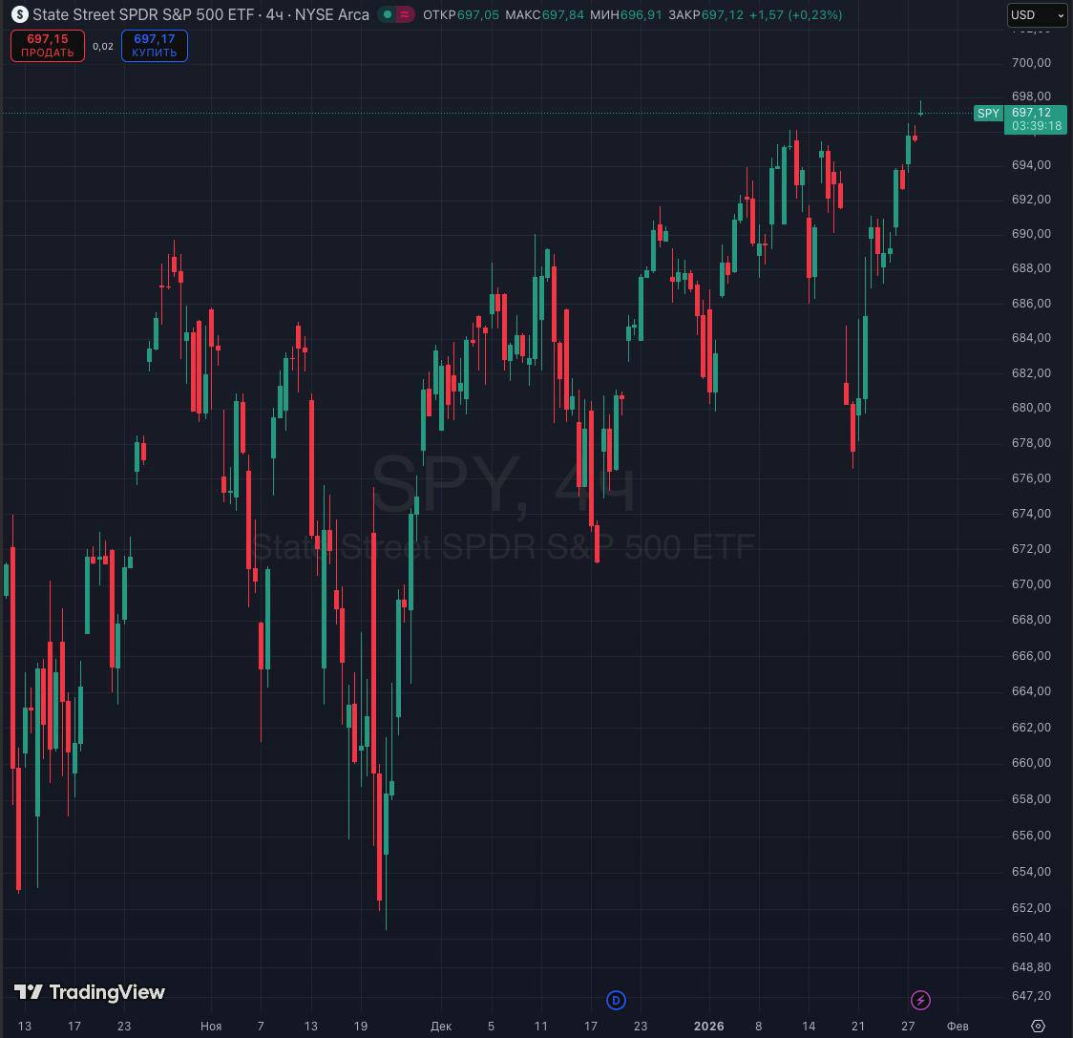Click the МИН 696,91 low value

click(x=626, y=14)
